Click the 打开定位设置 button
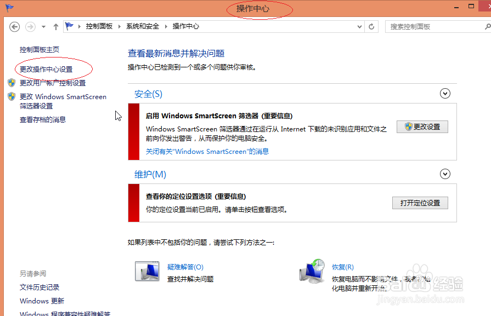 pyautogui.click(x=420, y=203)
